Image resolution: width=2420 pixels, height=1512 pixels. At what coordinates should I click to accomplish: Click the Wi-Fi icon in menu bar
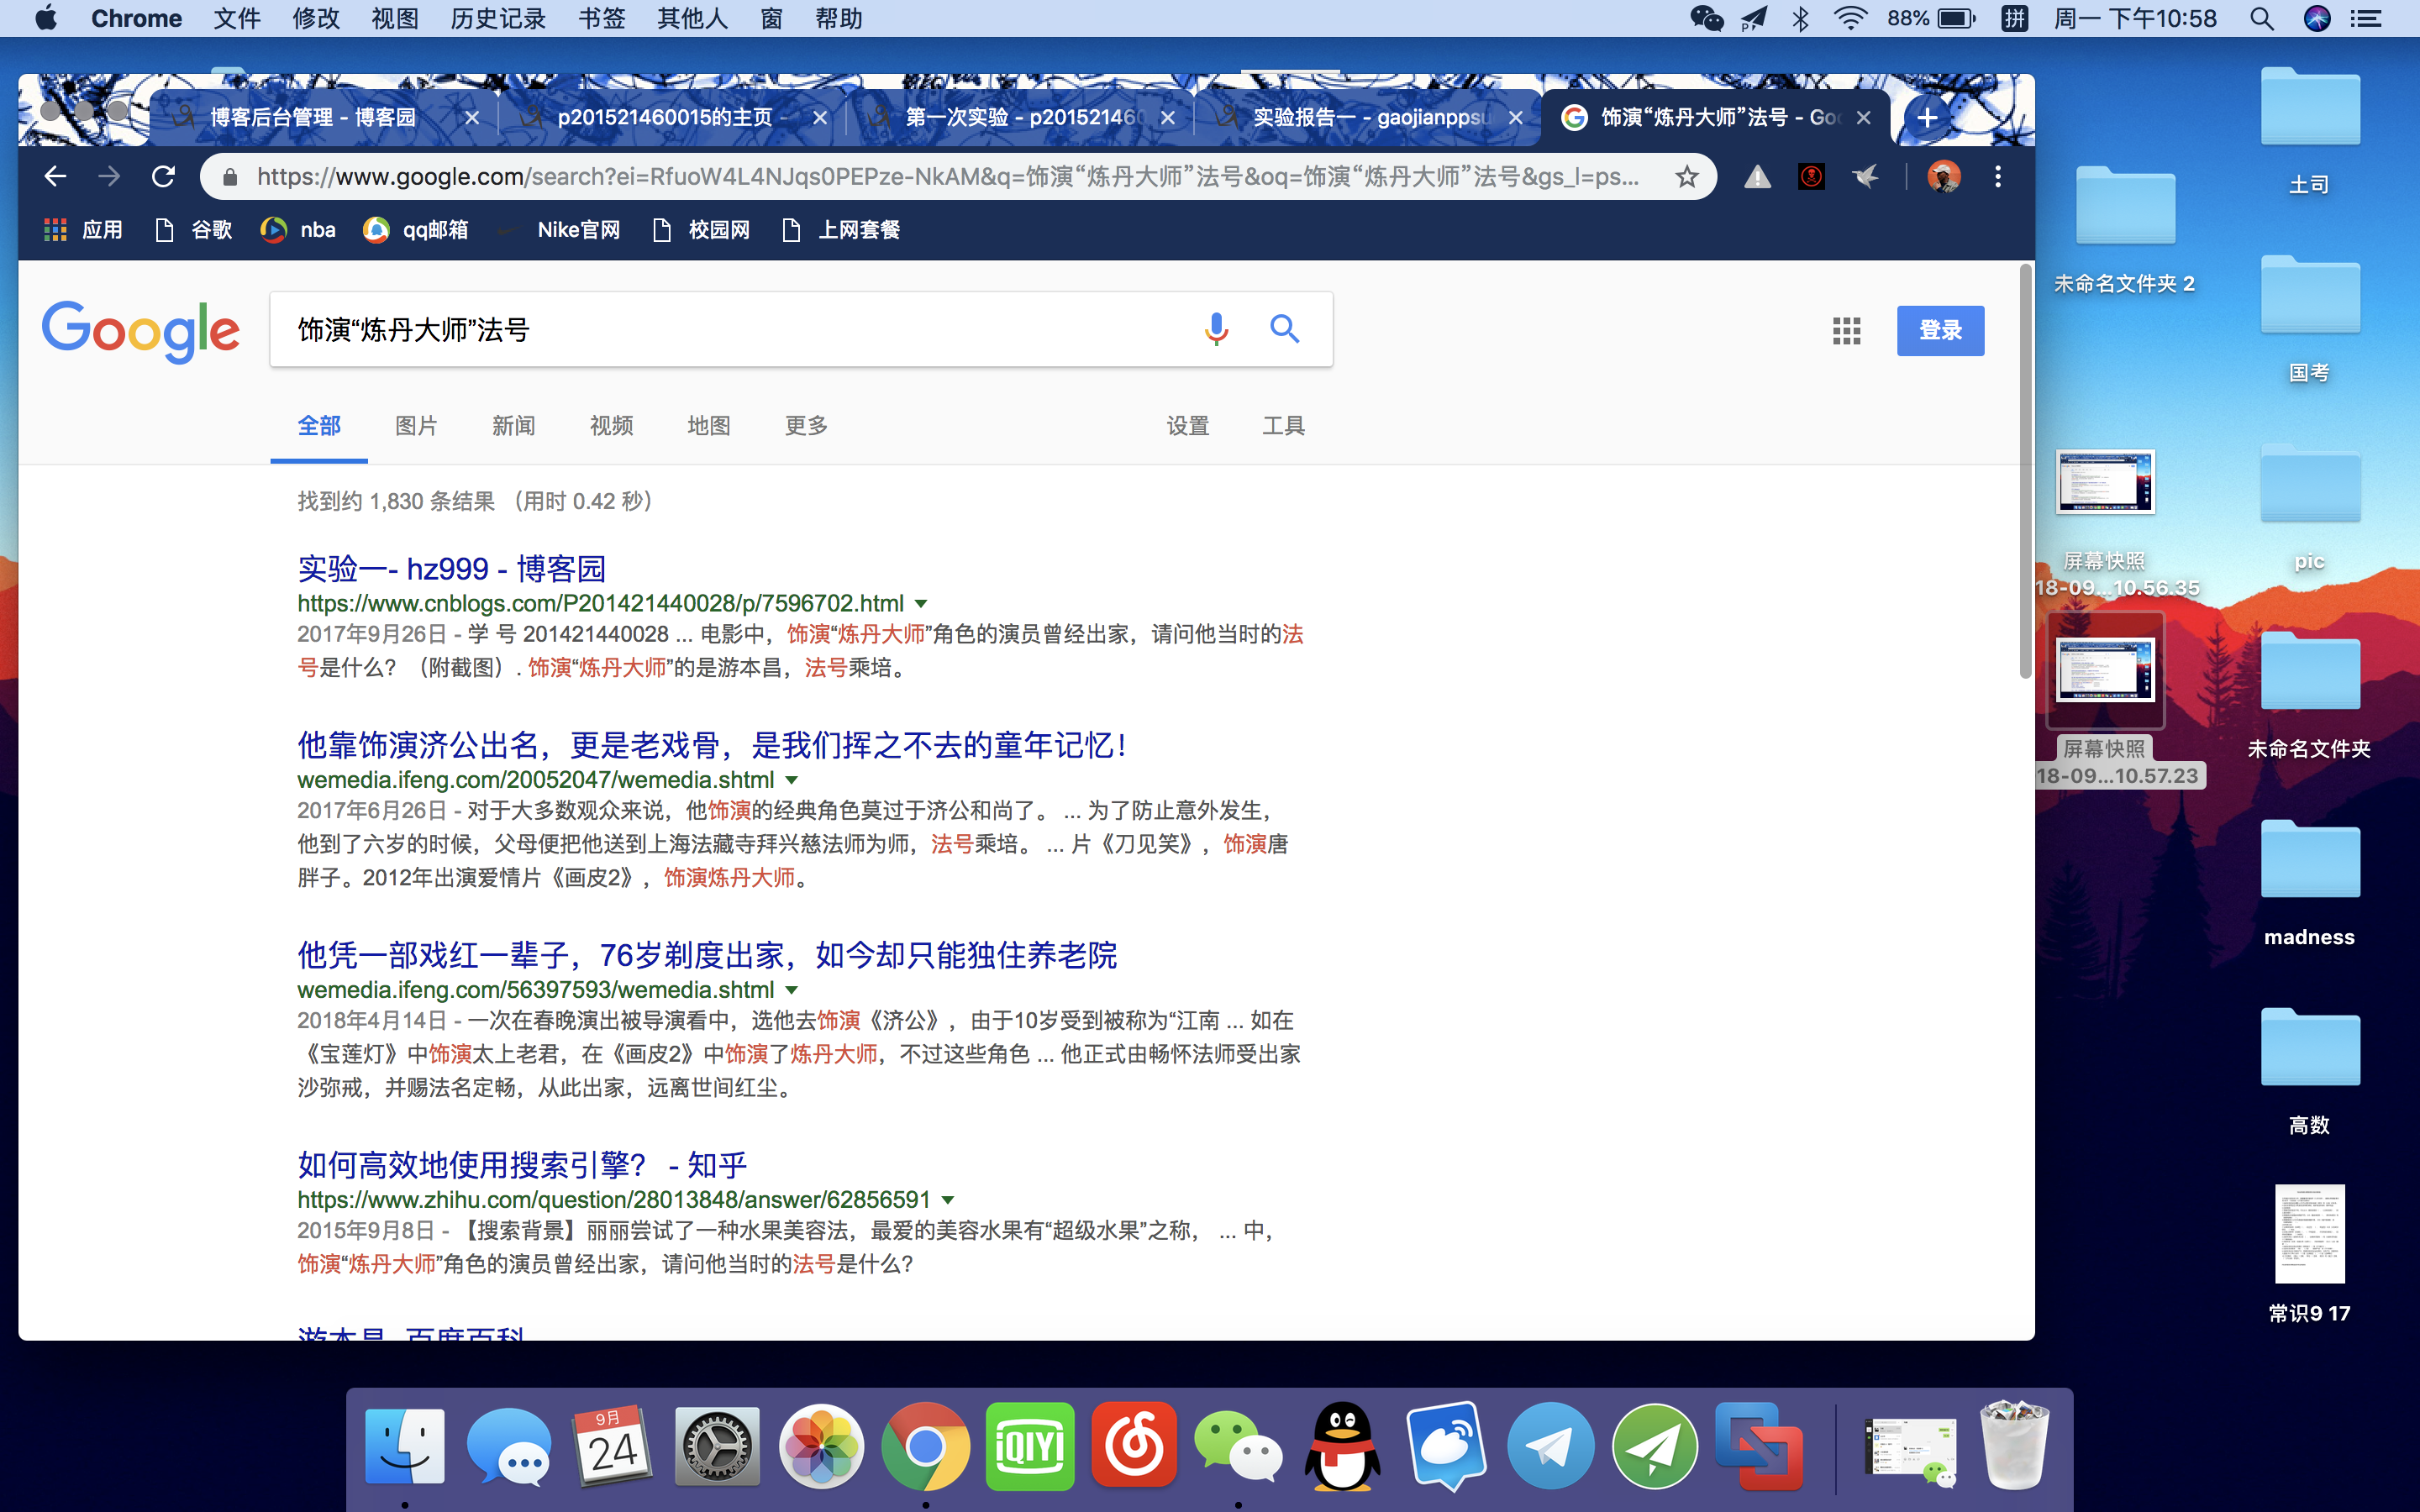pyautogui.click(x=1851, y=18)
